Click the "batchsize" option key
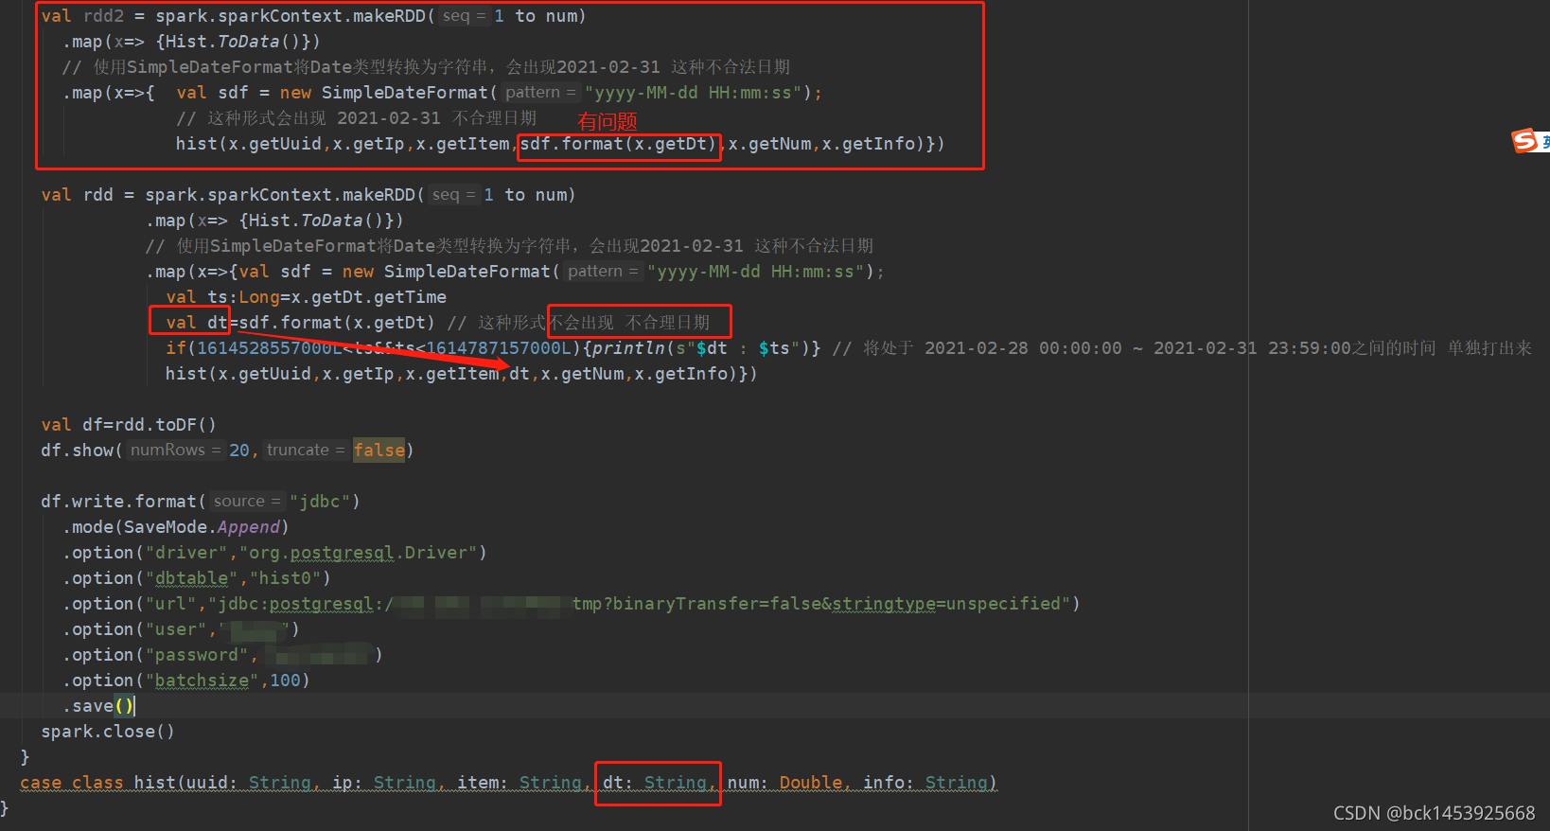This screenshot has width=1550, height=831. pos(202,681)
